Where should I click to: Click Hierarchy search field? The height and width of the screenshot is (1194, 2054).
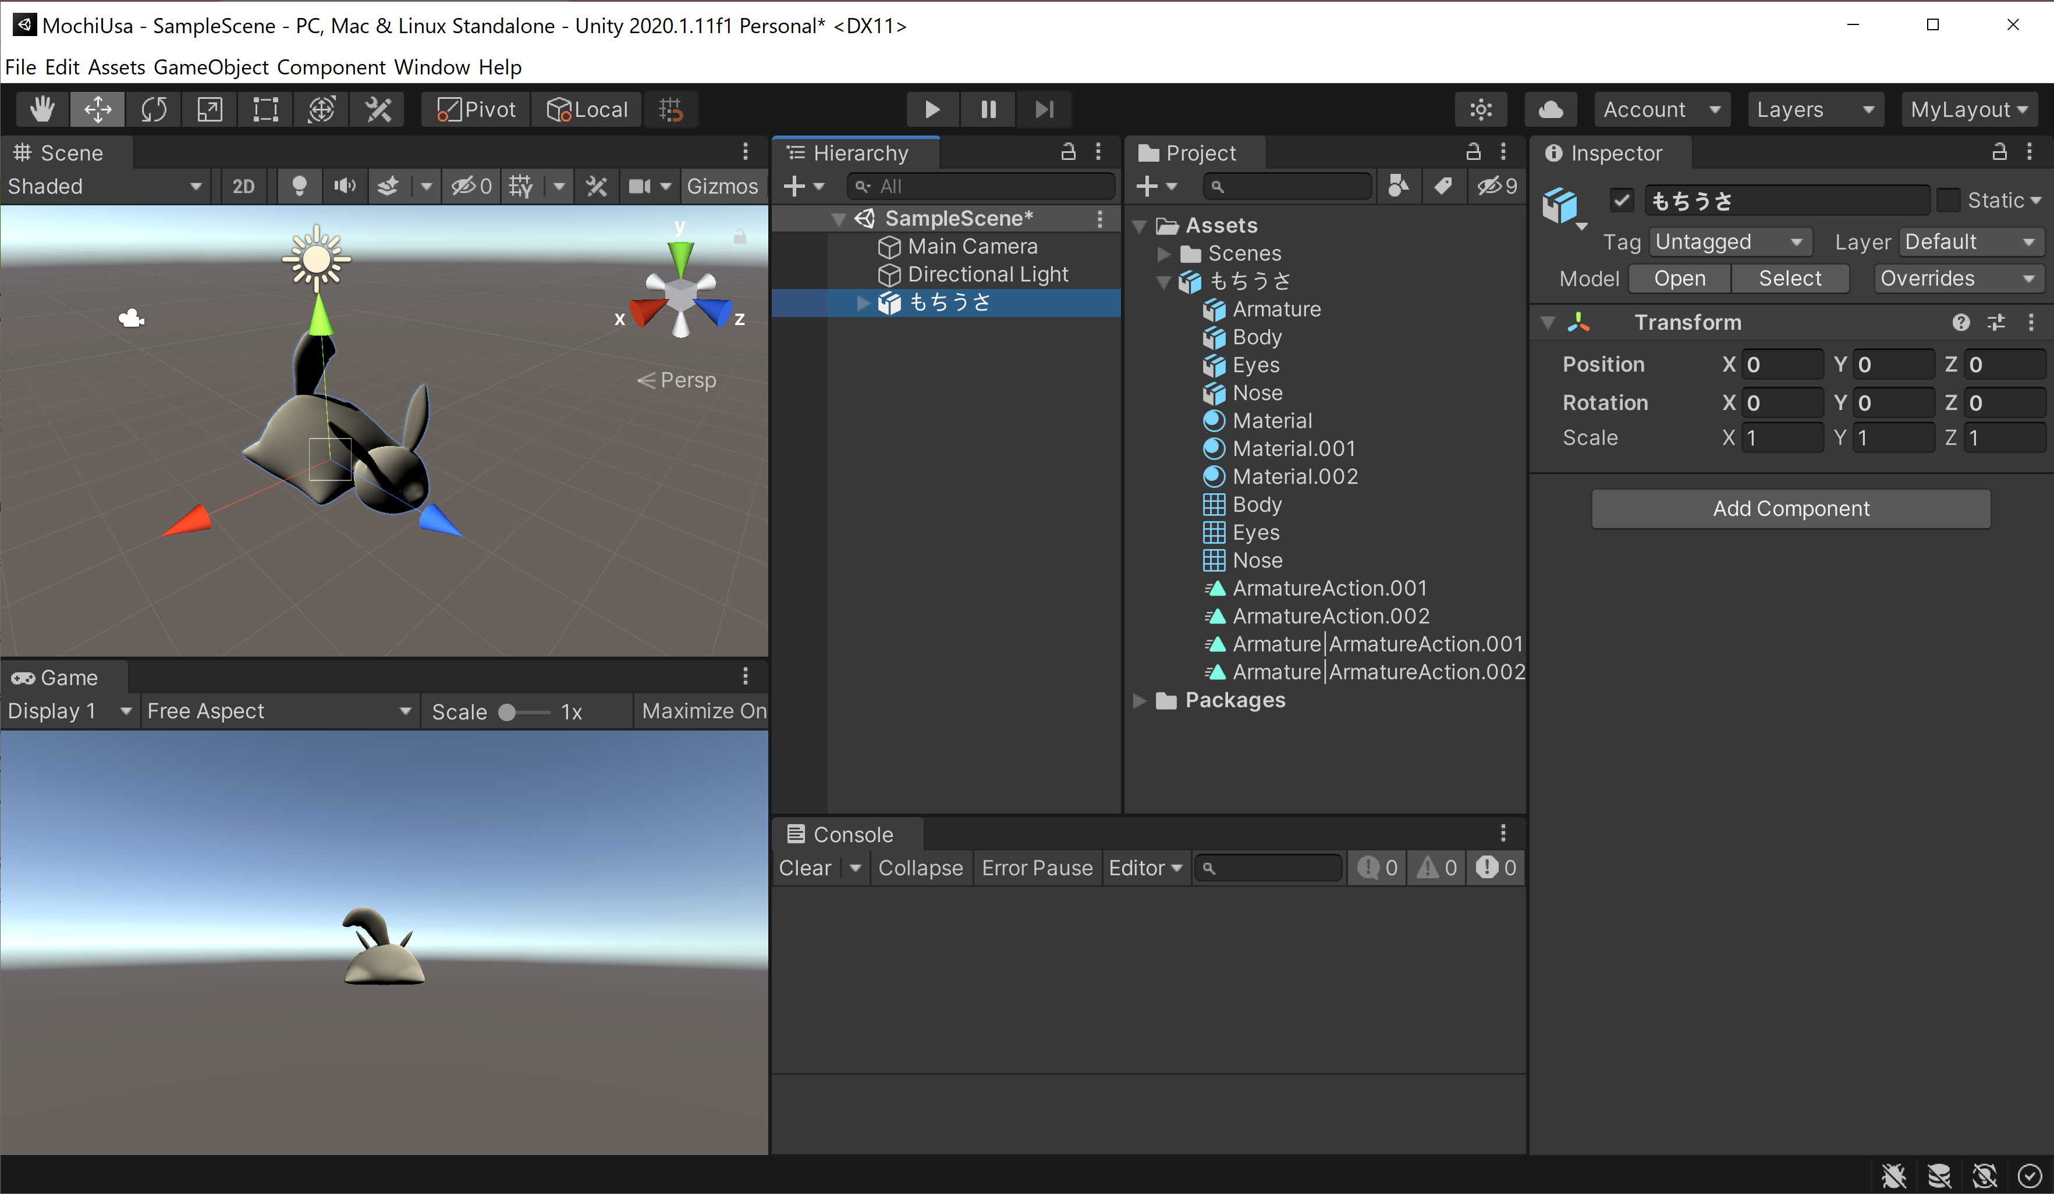[x=981, y=187]
